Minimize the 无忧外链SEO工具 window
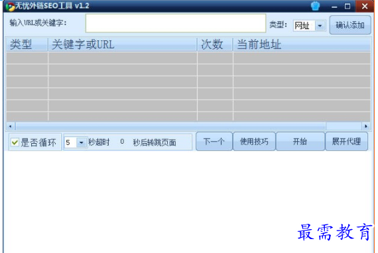 pos(334,7)
